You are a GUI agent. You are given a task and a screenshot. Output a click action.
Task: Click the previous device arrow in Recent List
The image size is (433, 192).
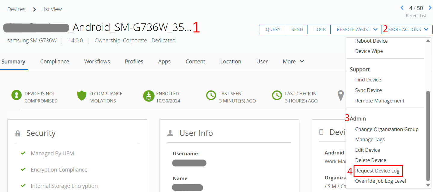click(402, 8)
